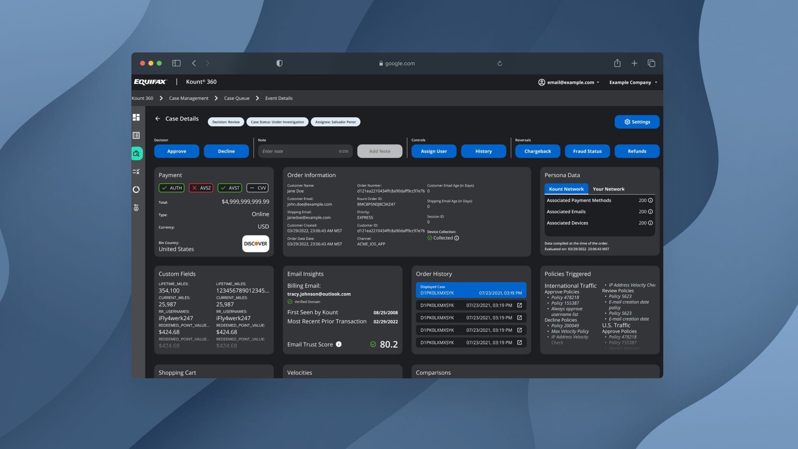The height and width of the screenshot is (449, 798).
Task: Go to Case Management breadcrumb
Action: tap(189, 98)
